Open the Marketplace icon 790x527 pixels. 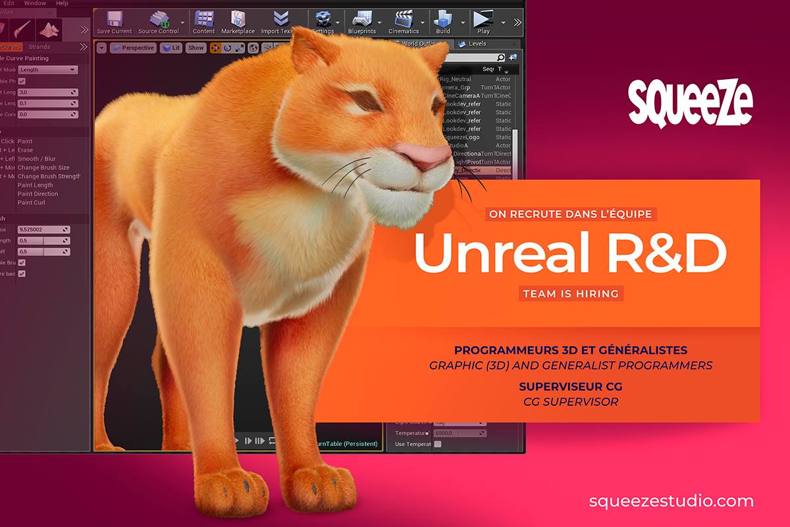[238, 19]
